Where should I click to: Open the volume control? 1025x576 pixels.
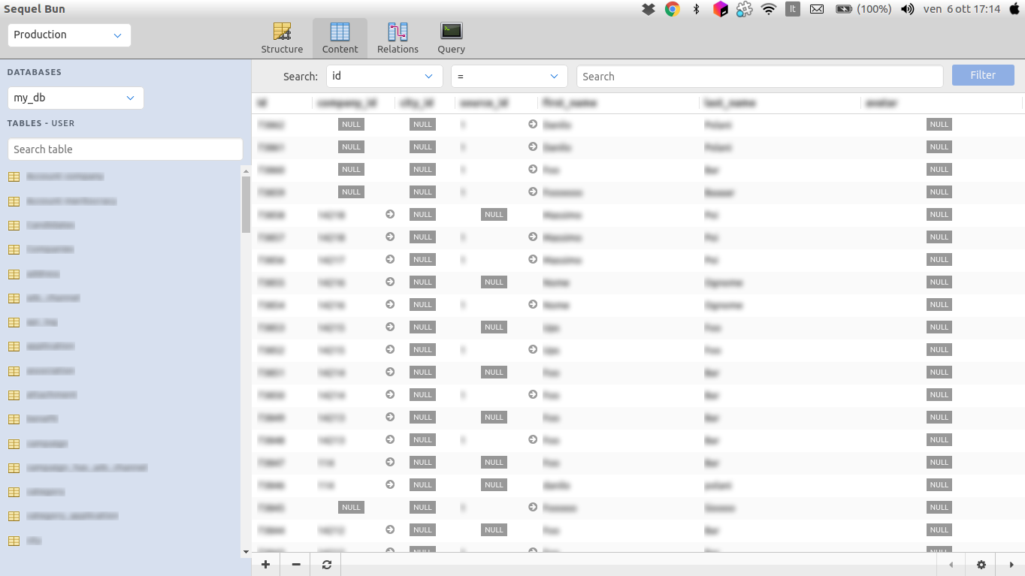[x=908, y=9]
